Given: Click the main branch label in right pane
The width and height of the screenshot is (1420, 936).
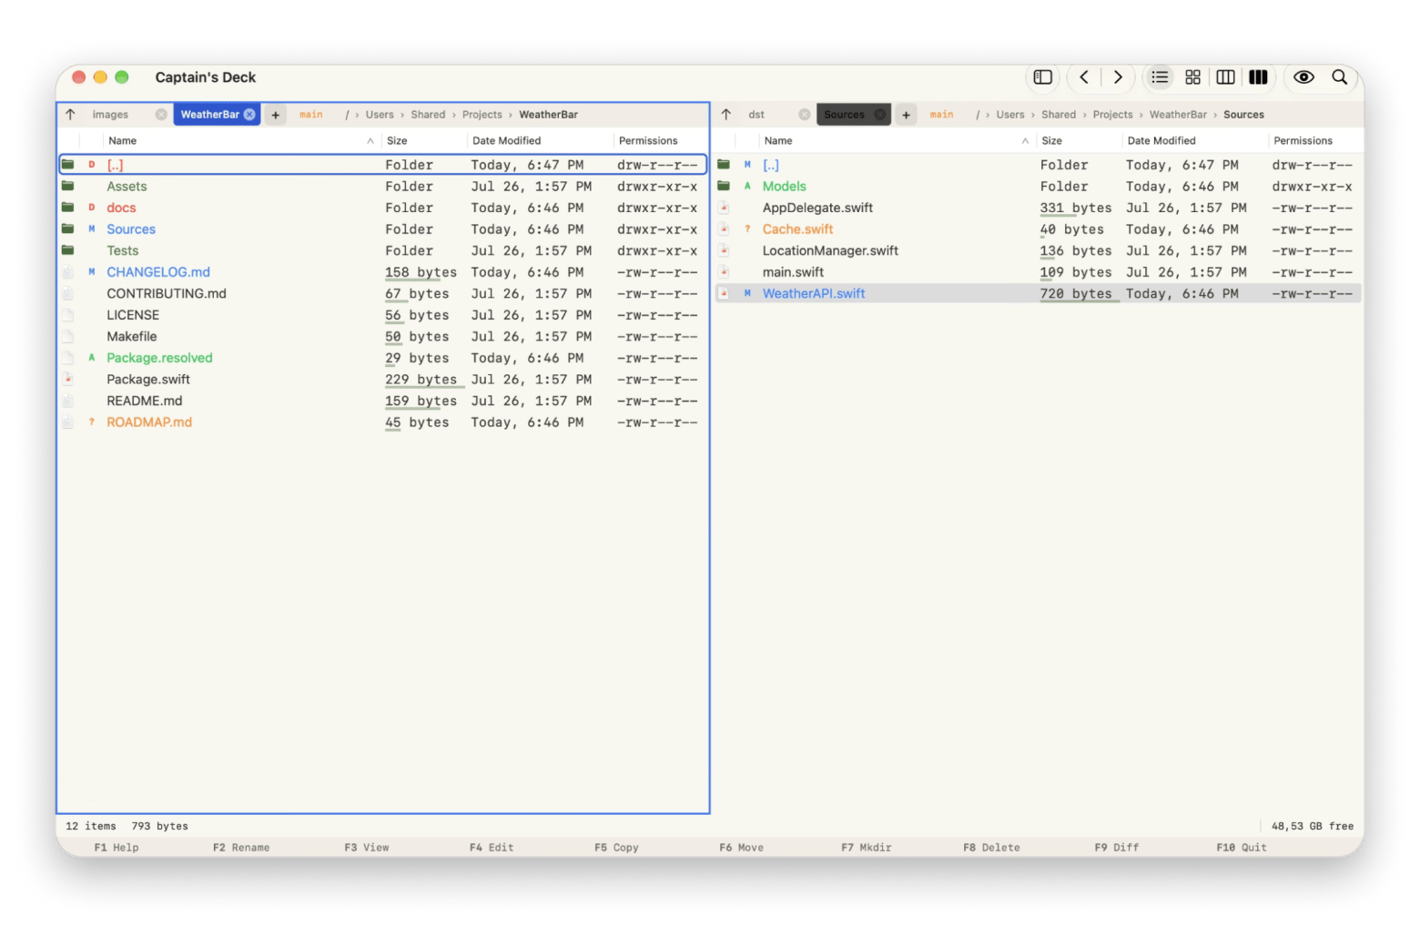Looking at the screenshot, I should point(941,115).
